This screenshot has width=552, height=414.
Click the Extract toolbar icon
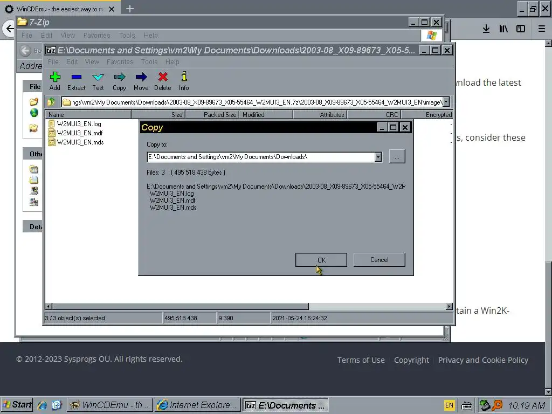(x=77, y=77)
